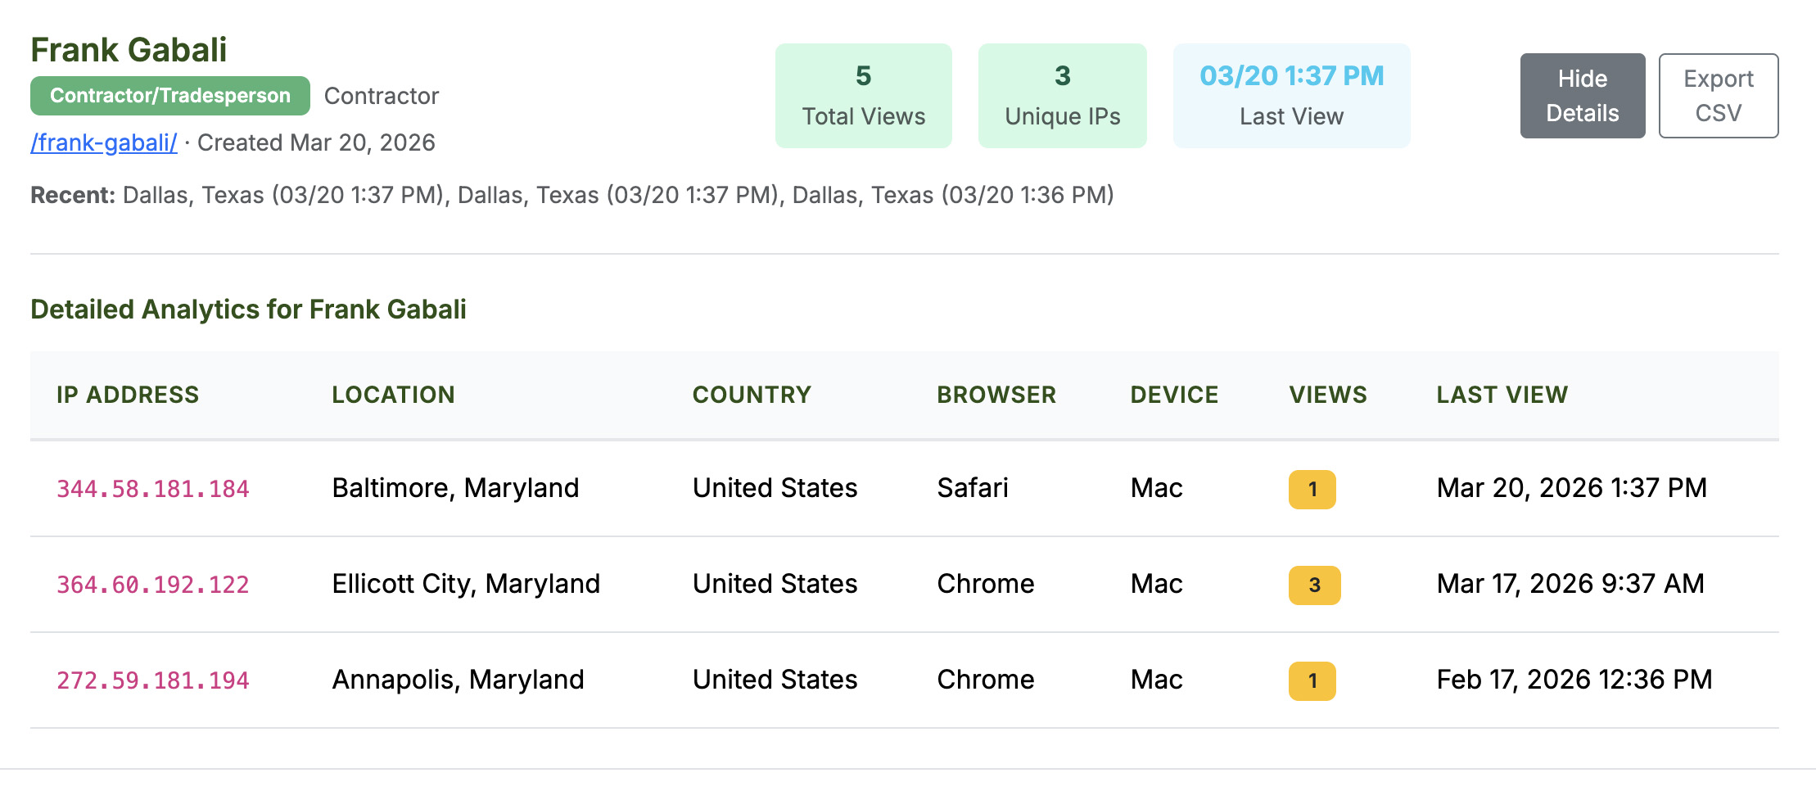This screenshot has height=791, width=1816.
Task: Sort the table by LOCATION column
Action: point(394,395)
